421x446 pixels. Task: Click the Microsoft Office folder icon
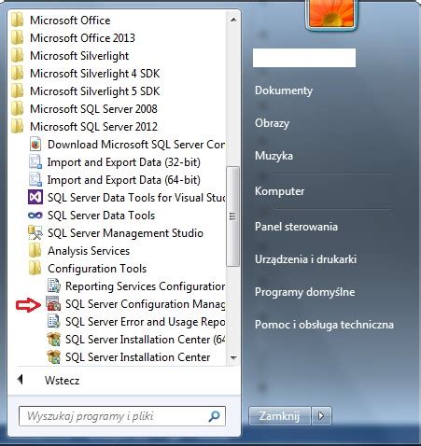pyautogui.click(x=18, y=20)
